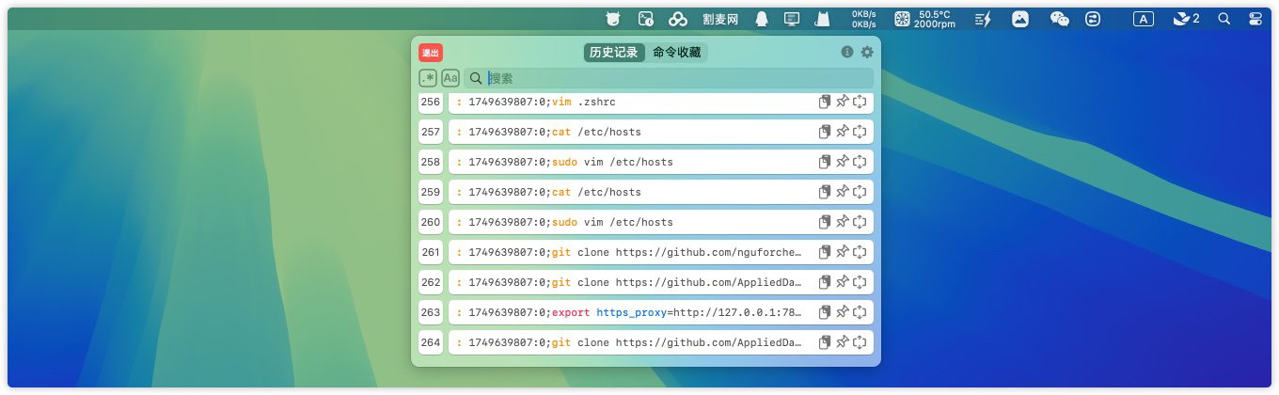Screen dimensions: 1279x395
Task: Toggle case-sensitive search (Aa) button
Action: 450,78
